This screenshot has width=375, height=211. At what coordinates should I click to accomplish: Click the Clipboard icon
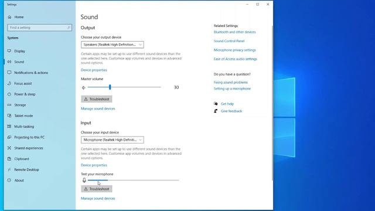coord(9,159)
